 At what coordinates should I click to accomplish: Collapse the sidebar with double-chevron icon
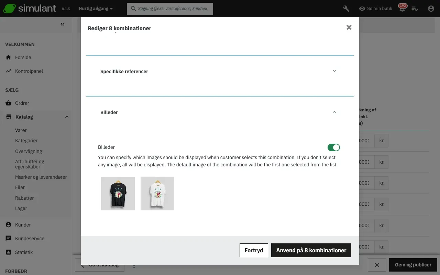click(62, 24)
